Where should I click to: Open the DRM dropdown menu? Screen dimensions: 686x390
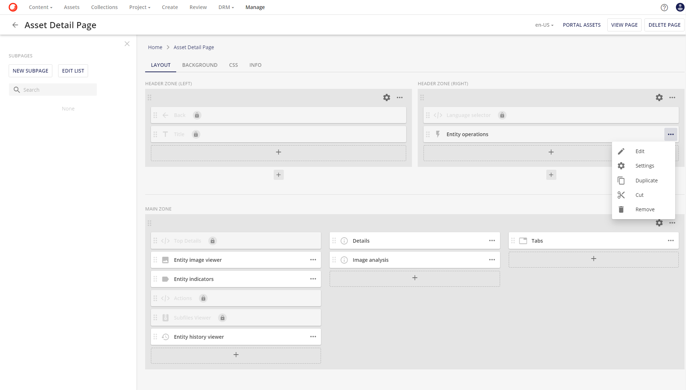(x=225, y=7)
